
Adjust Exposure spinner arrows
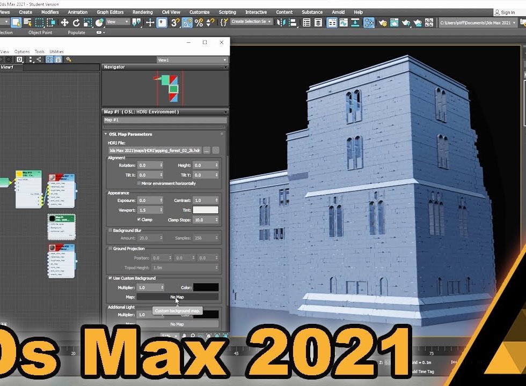point(162,201)
